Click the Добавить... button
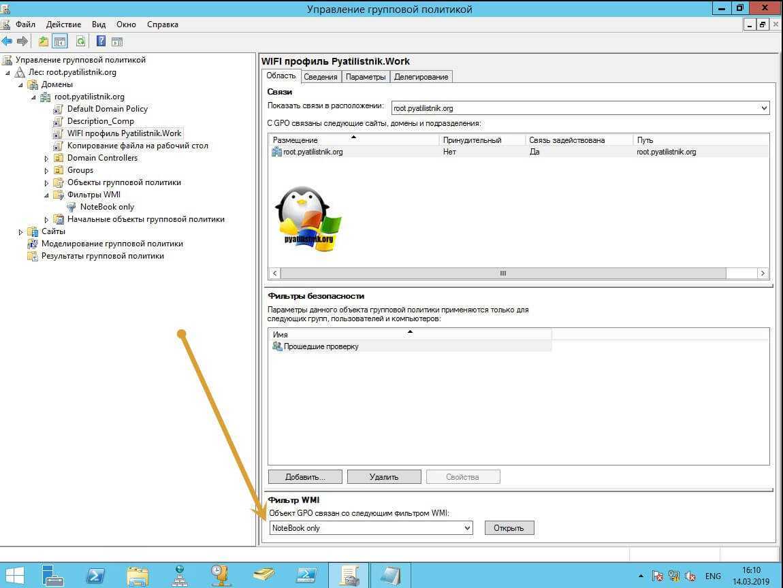783x588 pixels. point(304,477)
